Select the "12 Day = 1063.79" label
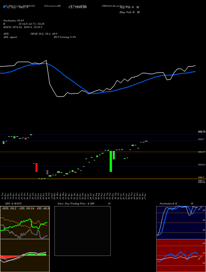Viewport: 206px width, 272px height. (x=17, y=7)
